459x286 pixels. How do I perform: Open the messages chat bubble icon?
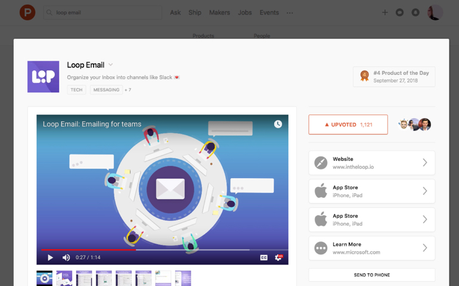[x=399, y=13]
